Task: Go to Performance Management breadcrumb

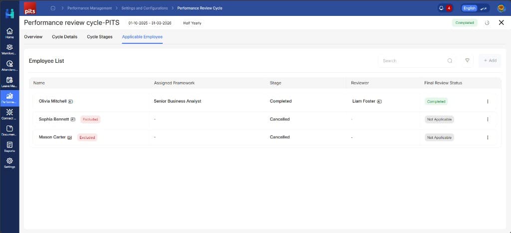Action: (x=90, y=8)
